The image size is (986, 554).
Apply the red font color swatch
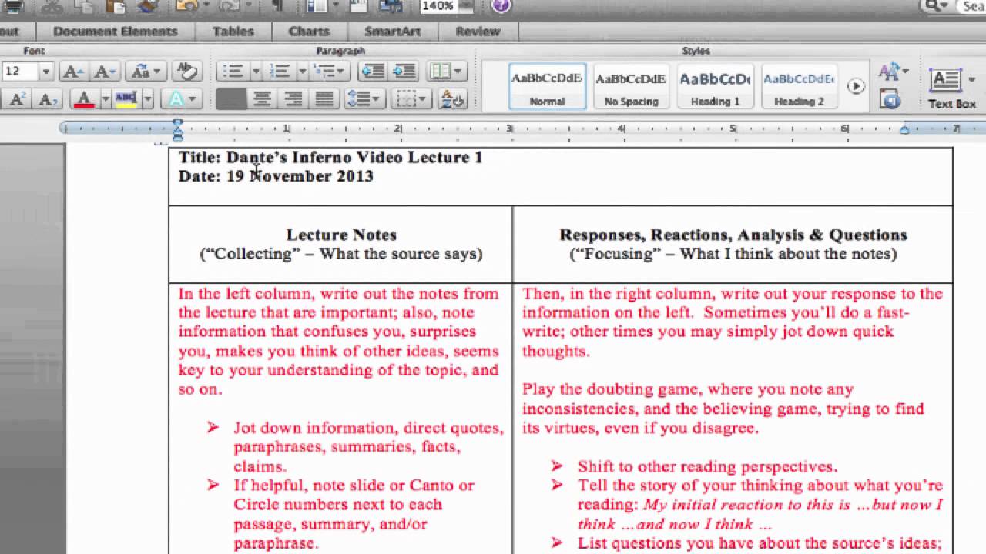(83, 99)
